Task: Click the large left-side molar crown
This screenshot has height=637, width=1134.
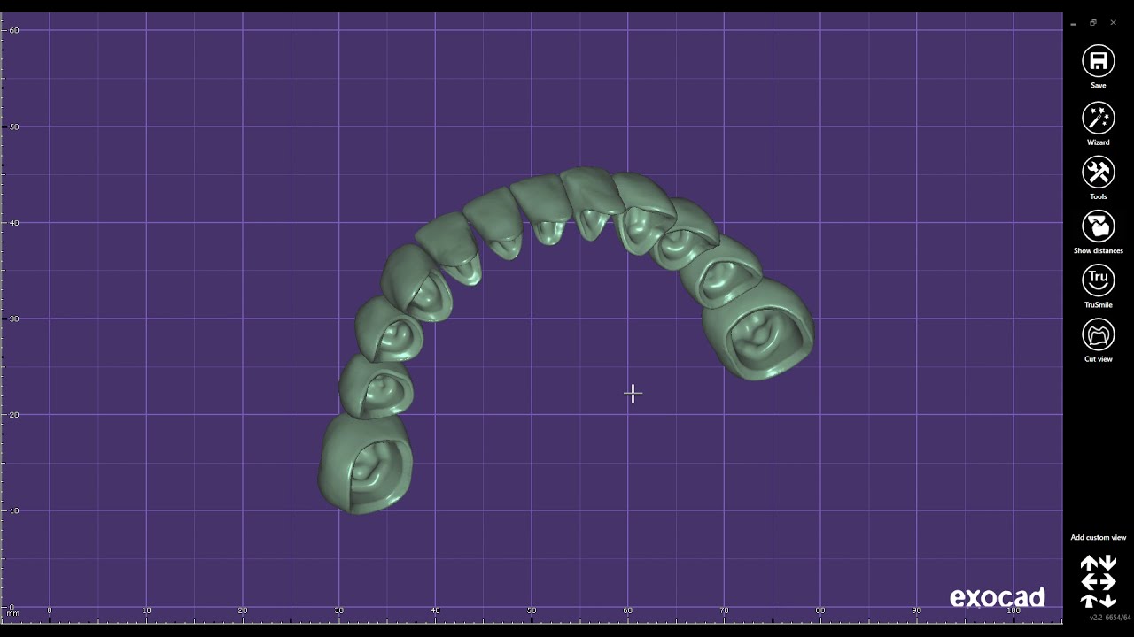Action: pos(365,464)
